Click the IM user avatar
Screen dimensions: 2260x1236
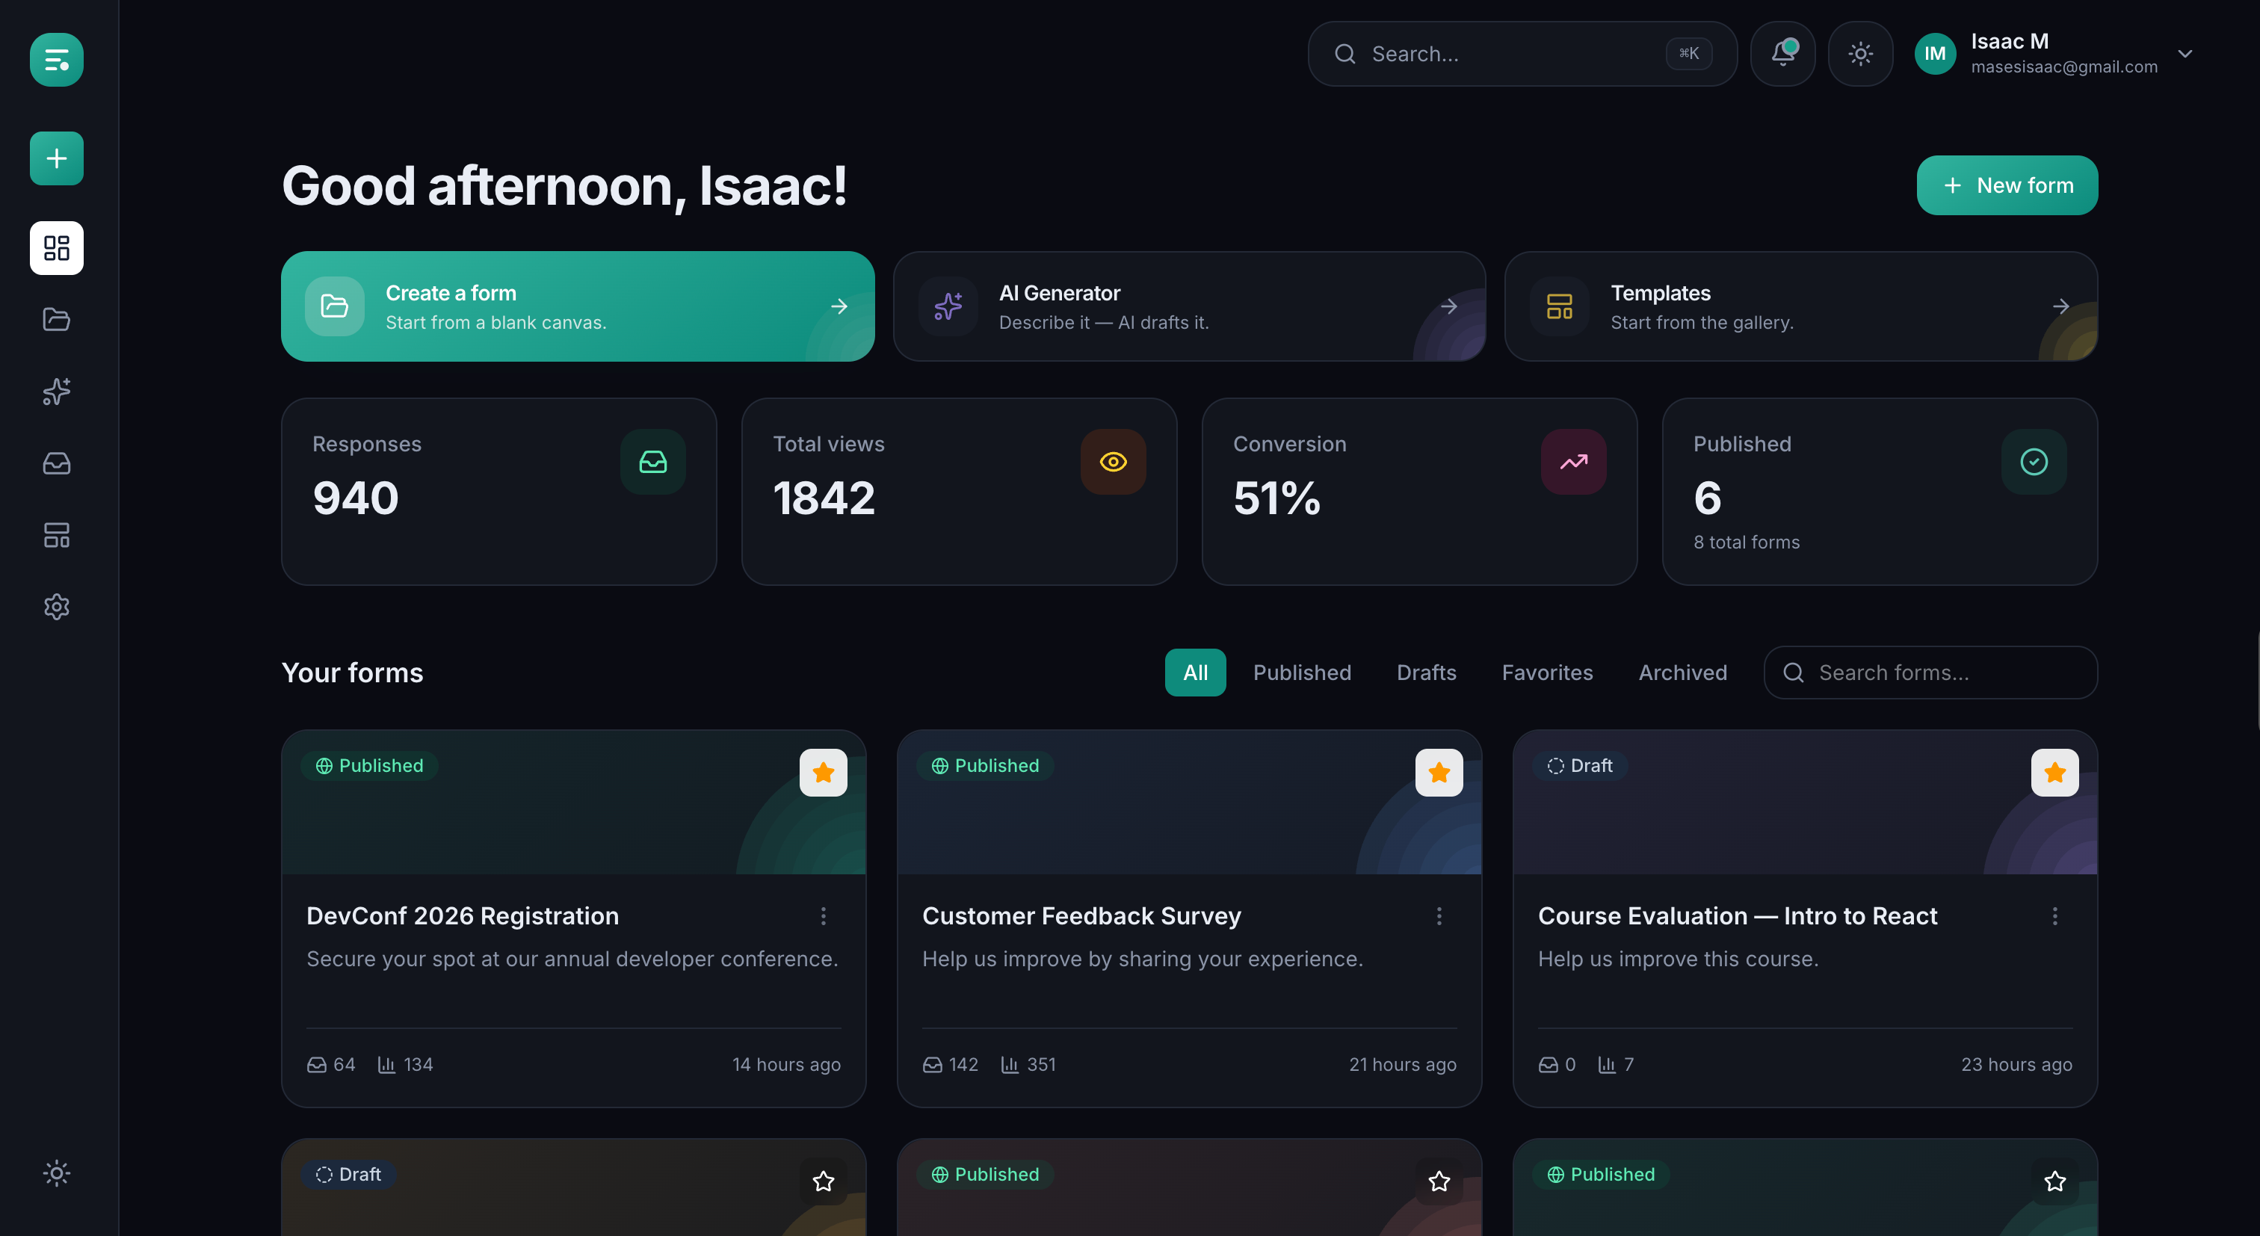click(1934, 54)
